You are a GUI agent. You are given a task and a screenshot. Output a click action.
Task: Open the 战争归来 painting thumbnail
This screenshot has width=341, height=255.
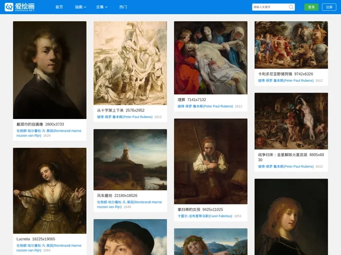coord(291,121)
